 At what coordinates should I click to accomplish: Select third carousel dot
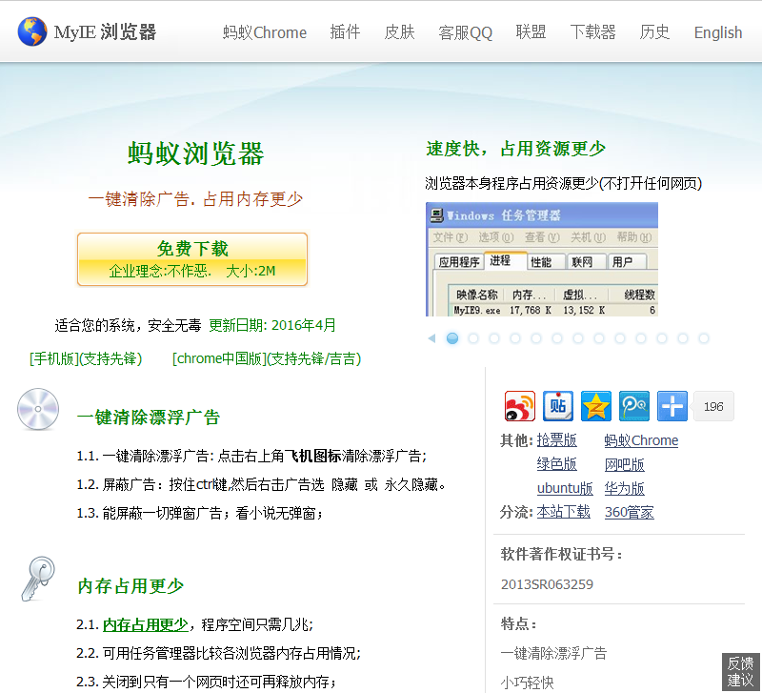tap(494, 338)
